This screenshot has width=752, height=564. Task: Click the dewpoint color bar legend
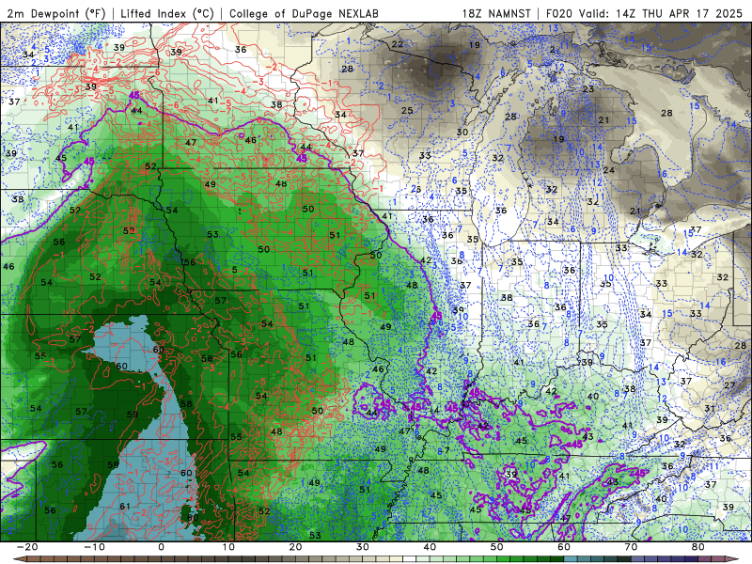[x=376, y=559]
